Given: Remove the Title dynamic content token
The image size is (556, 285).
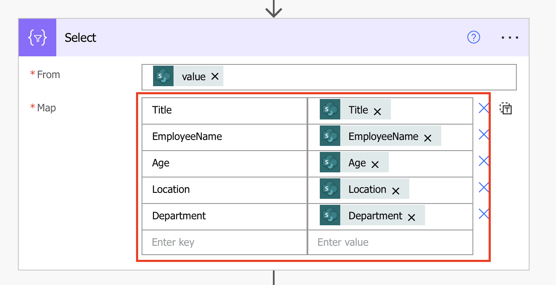Looking at the screenshot, I should [x=377, y=112].
